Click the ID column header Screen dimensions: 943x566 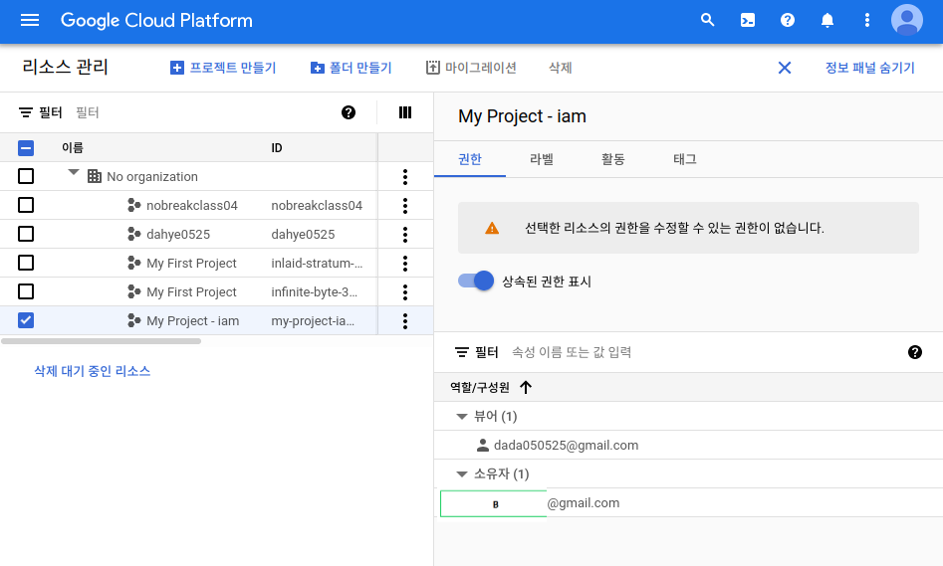click(x=277, y=148)
